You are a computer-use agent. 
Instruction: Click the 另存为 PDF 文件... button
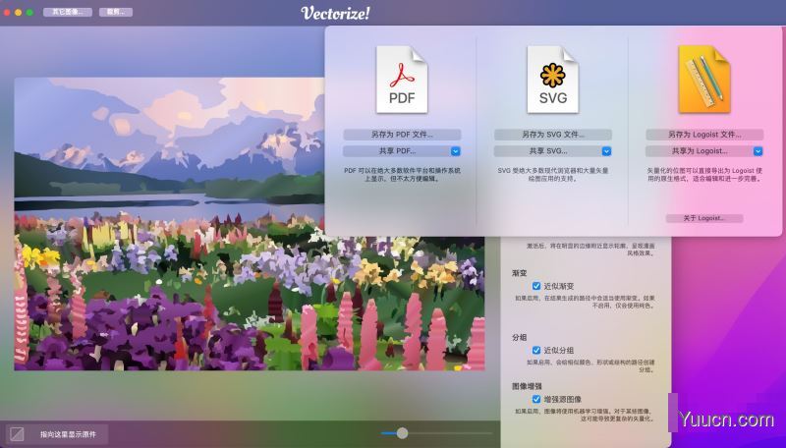pyautogui.click(x=402, y=135)
